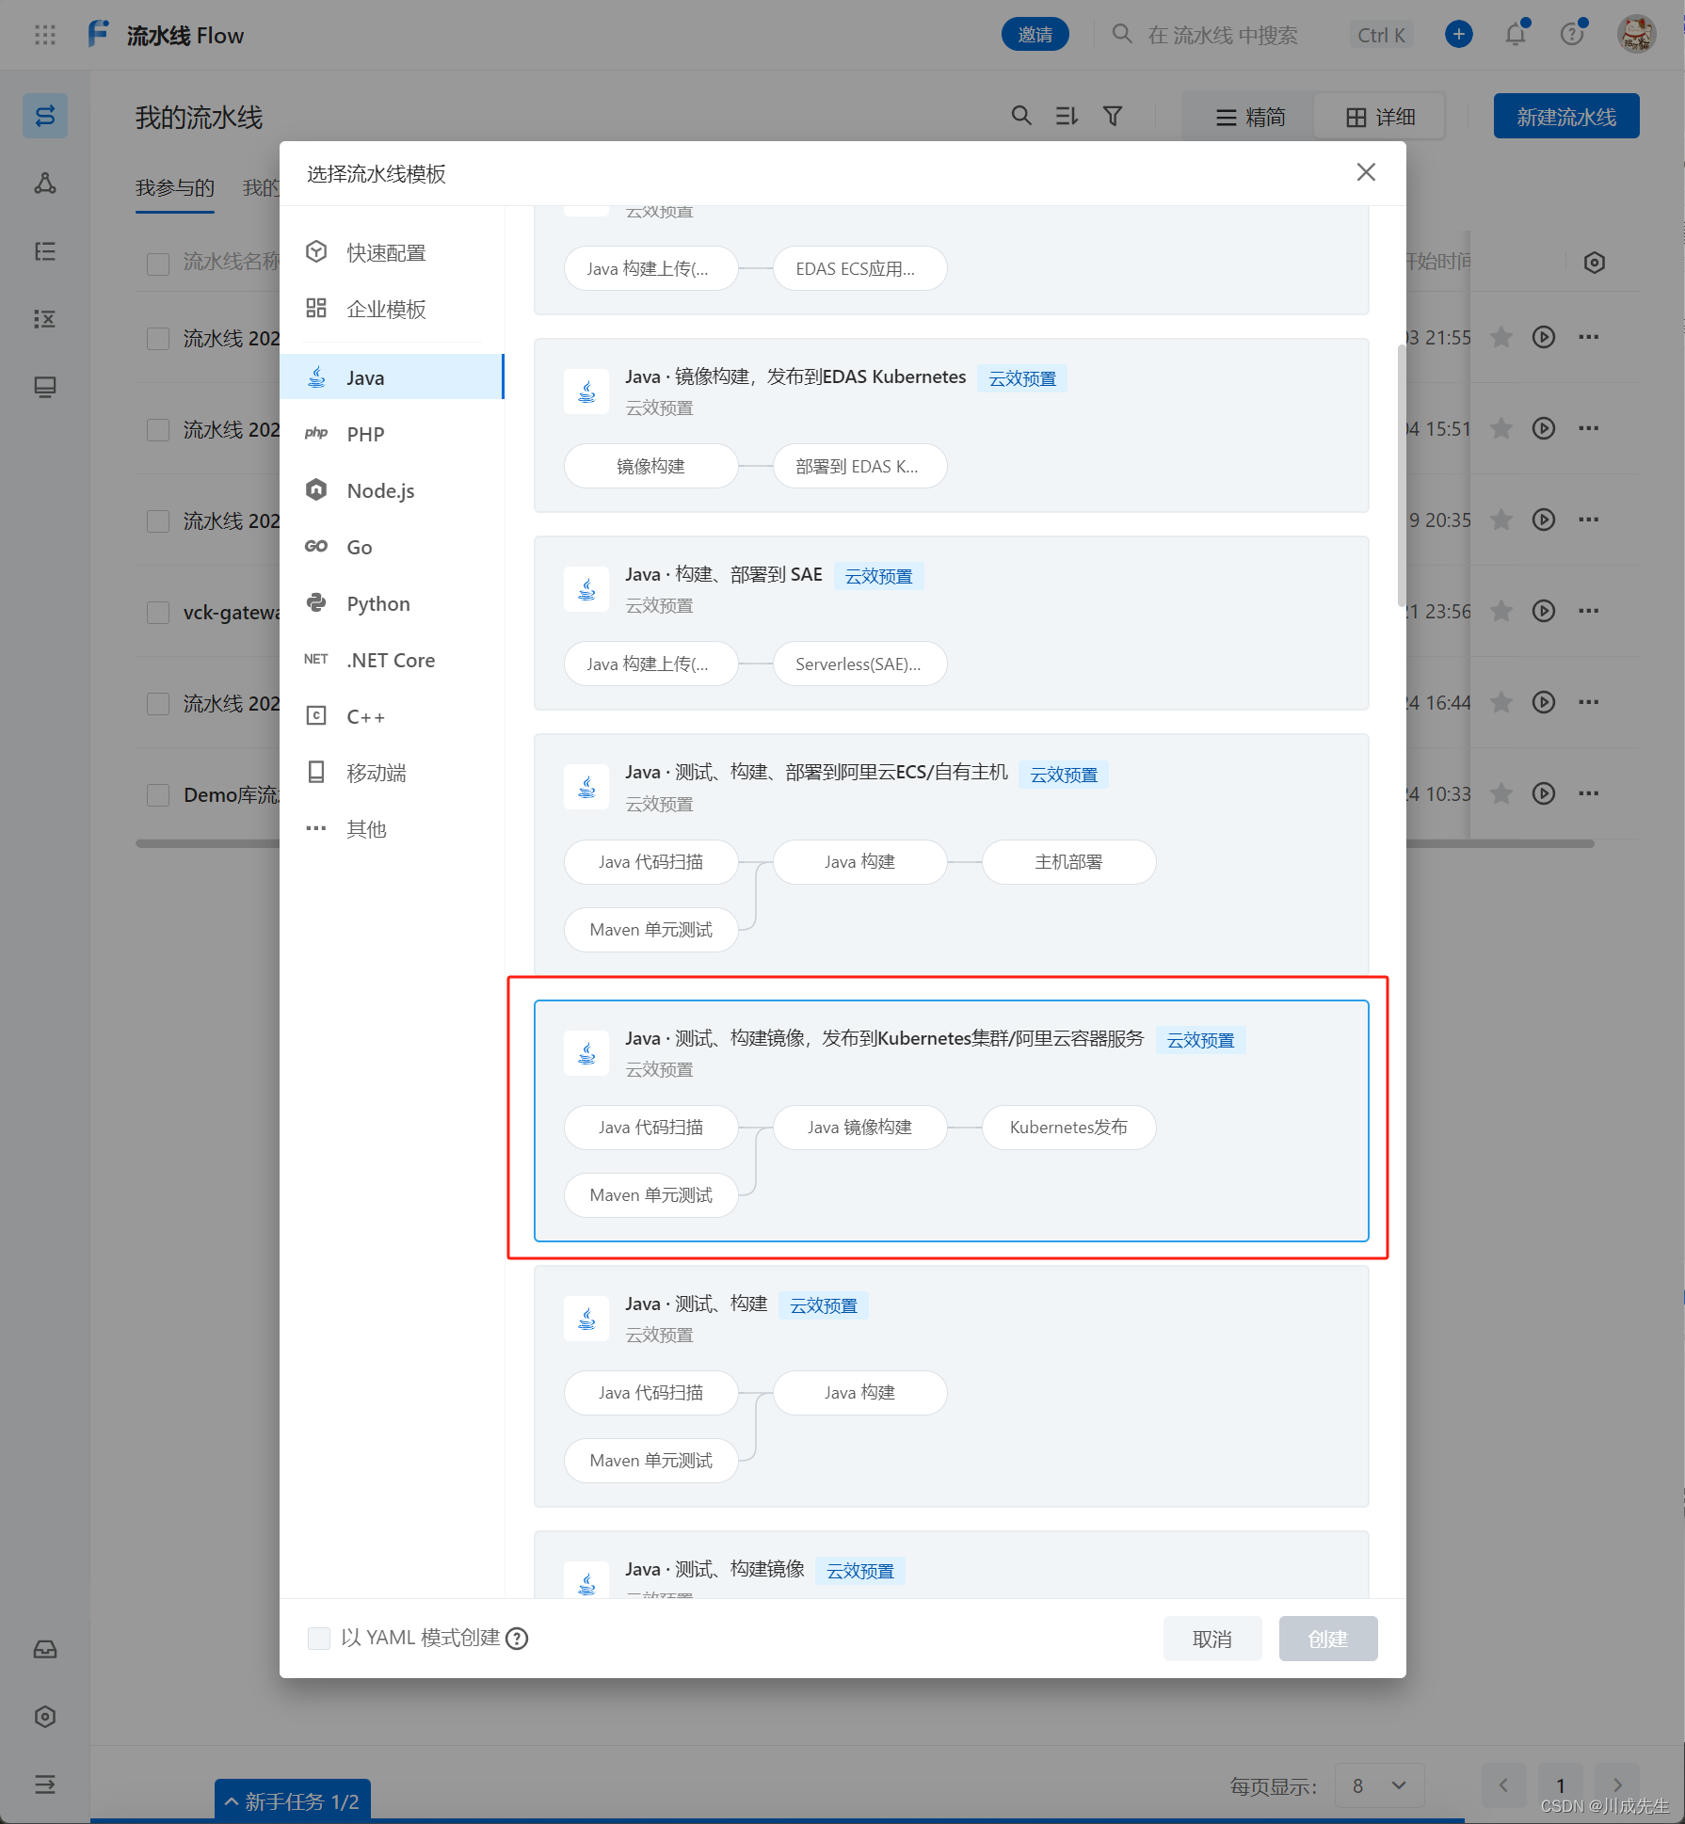Click the blue plus create icon
The width and height of the screenshot is (1685, 1824).
[x=1459, y=35]
